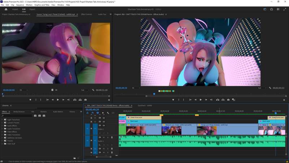Toggle Linked Selection in timeline
The width and height of the screenshot is (289, 163).
pyautogui.click(x=98, y=113)
